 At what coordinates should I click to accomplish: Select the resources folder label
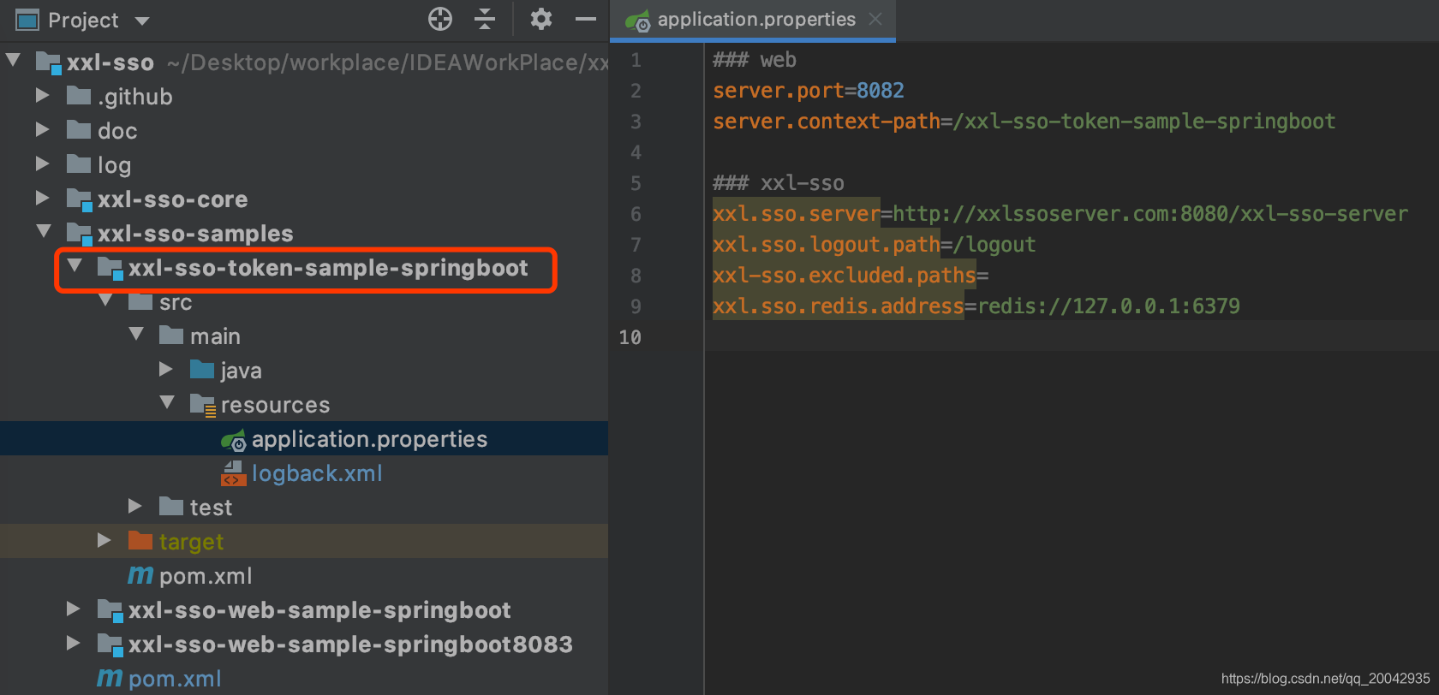click(275, 405)
